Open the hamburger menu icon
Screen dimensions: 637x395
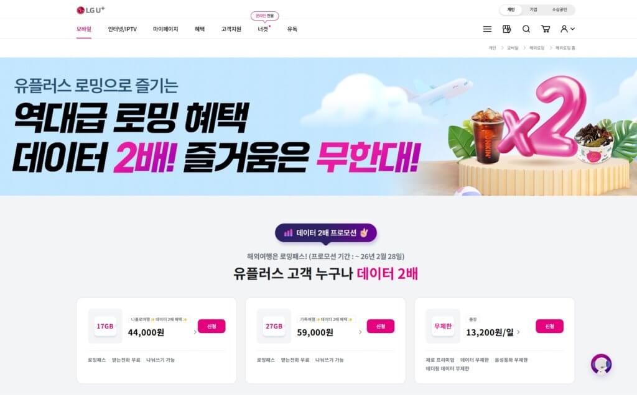point(487,29)
